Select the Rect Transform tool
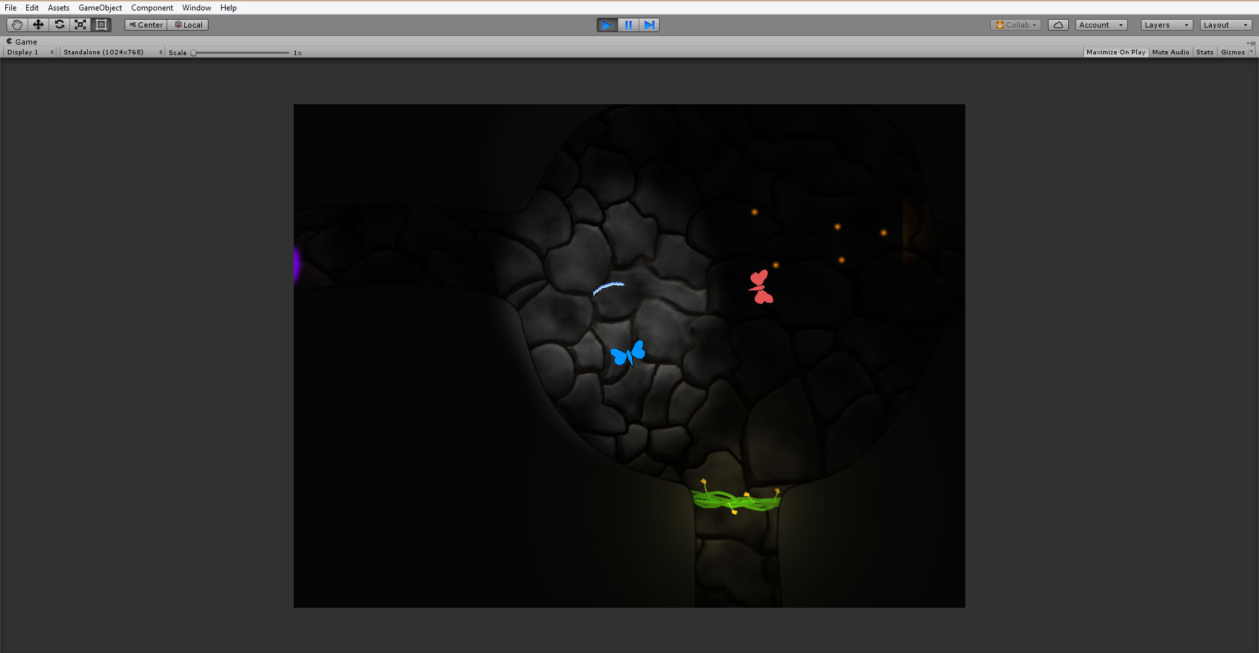The height and width of the screenshot is (653, 1259). (x=101, y=25)
